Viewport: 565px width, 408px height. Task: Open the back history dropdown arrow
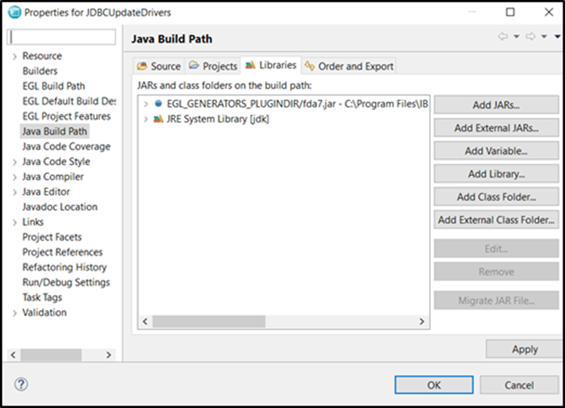click(516, 36)
